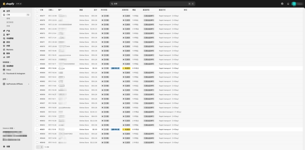Click the 折扣 discounts badge icon
This screenshot has width=305, height=150.
point(4,42)
